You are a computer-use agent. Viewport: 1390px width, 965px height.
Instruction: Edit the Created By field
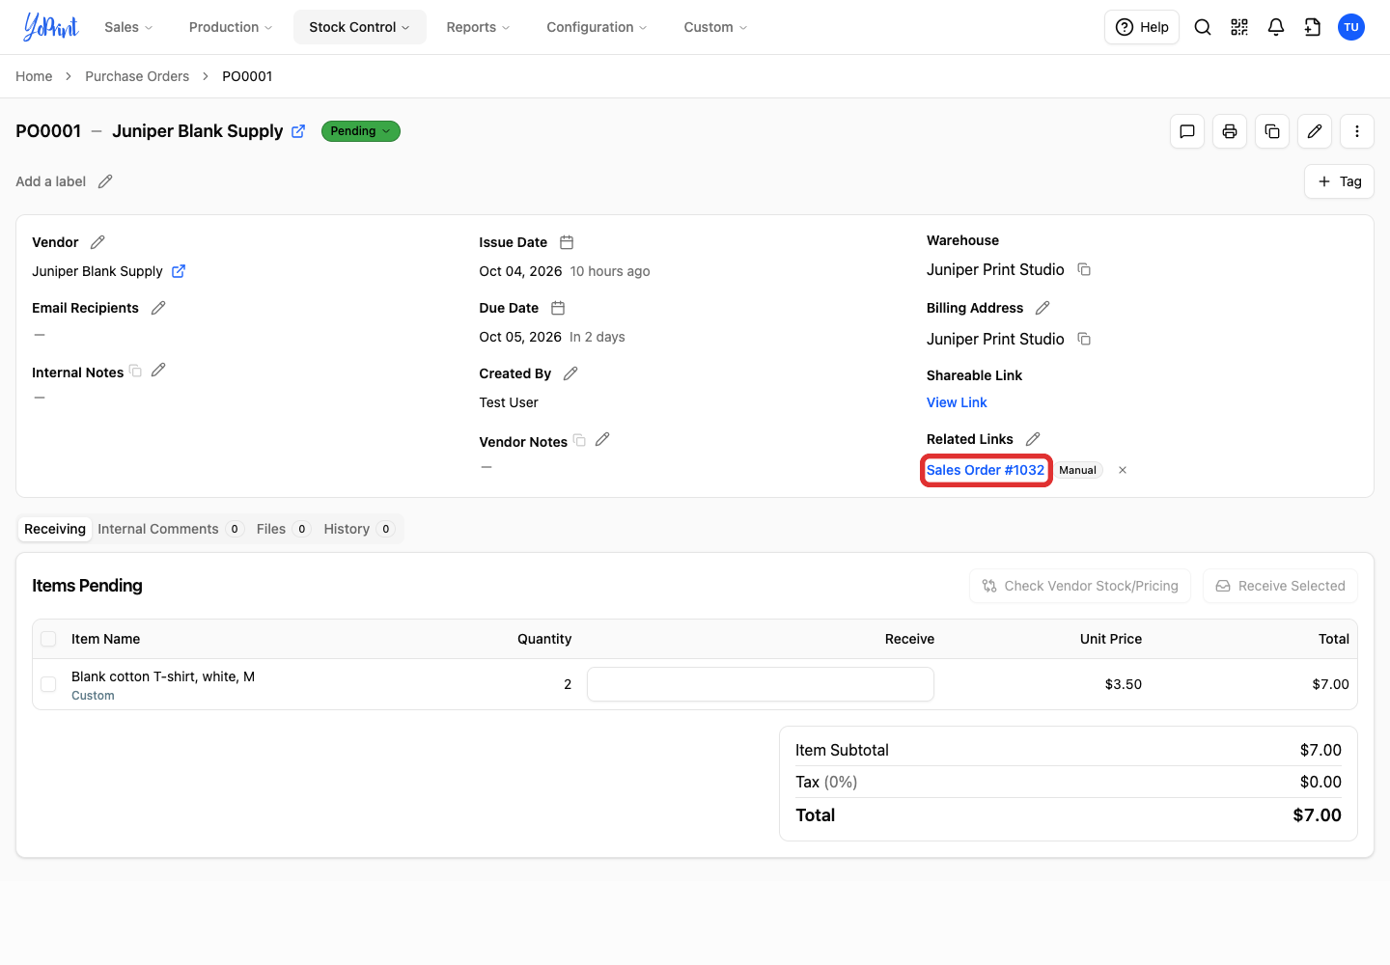(x=570, y=373)
